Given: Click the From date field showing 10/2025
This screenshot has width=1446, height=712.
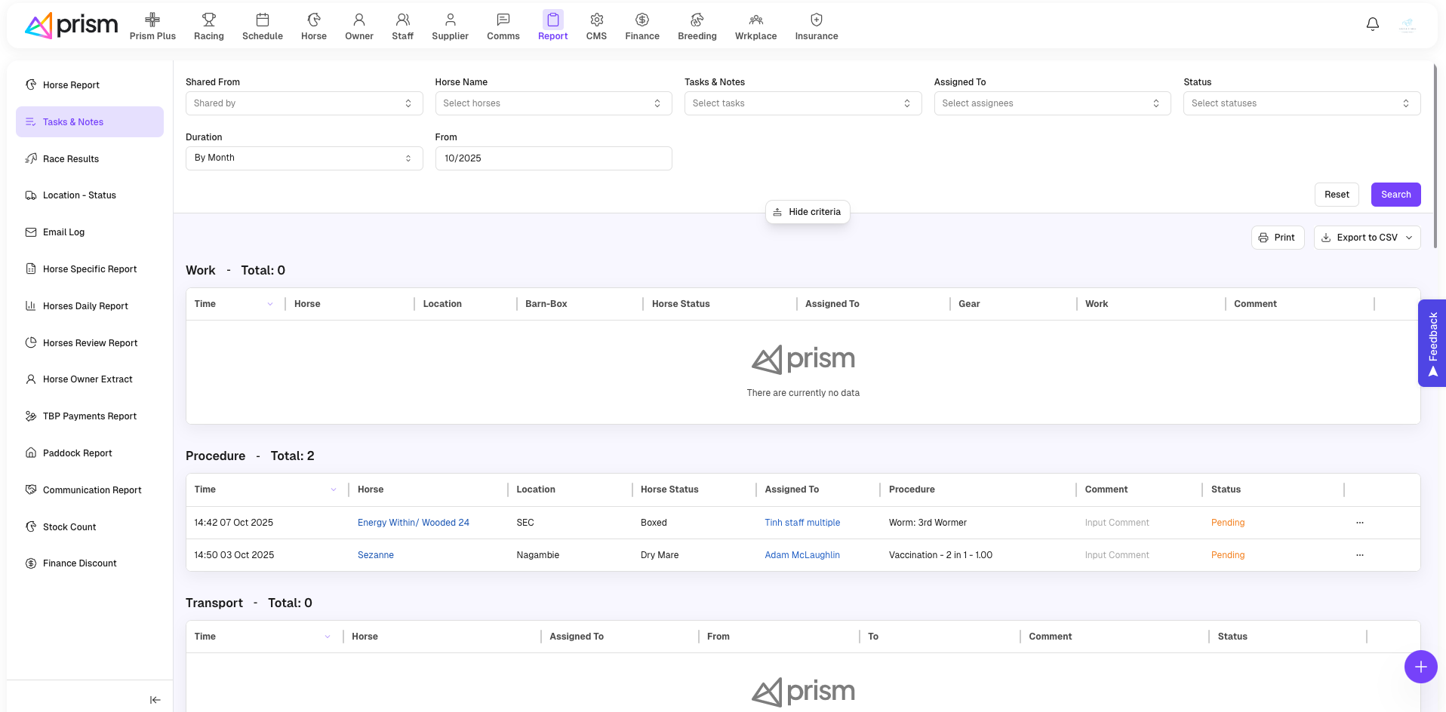Looking at the screenshot, I should [x=552, y=158].
